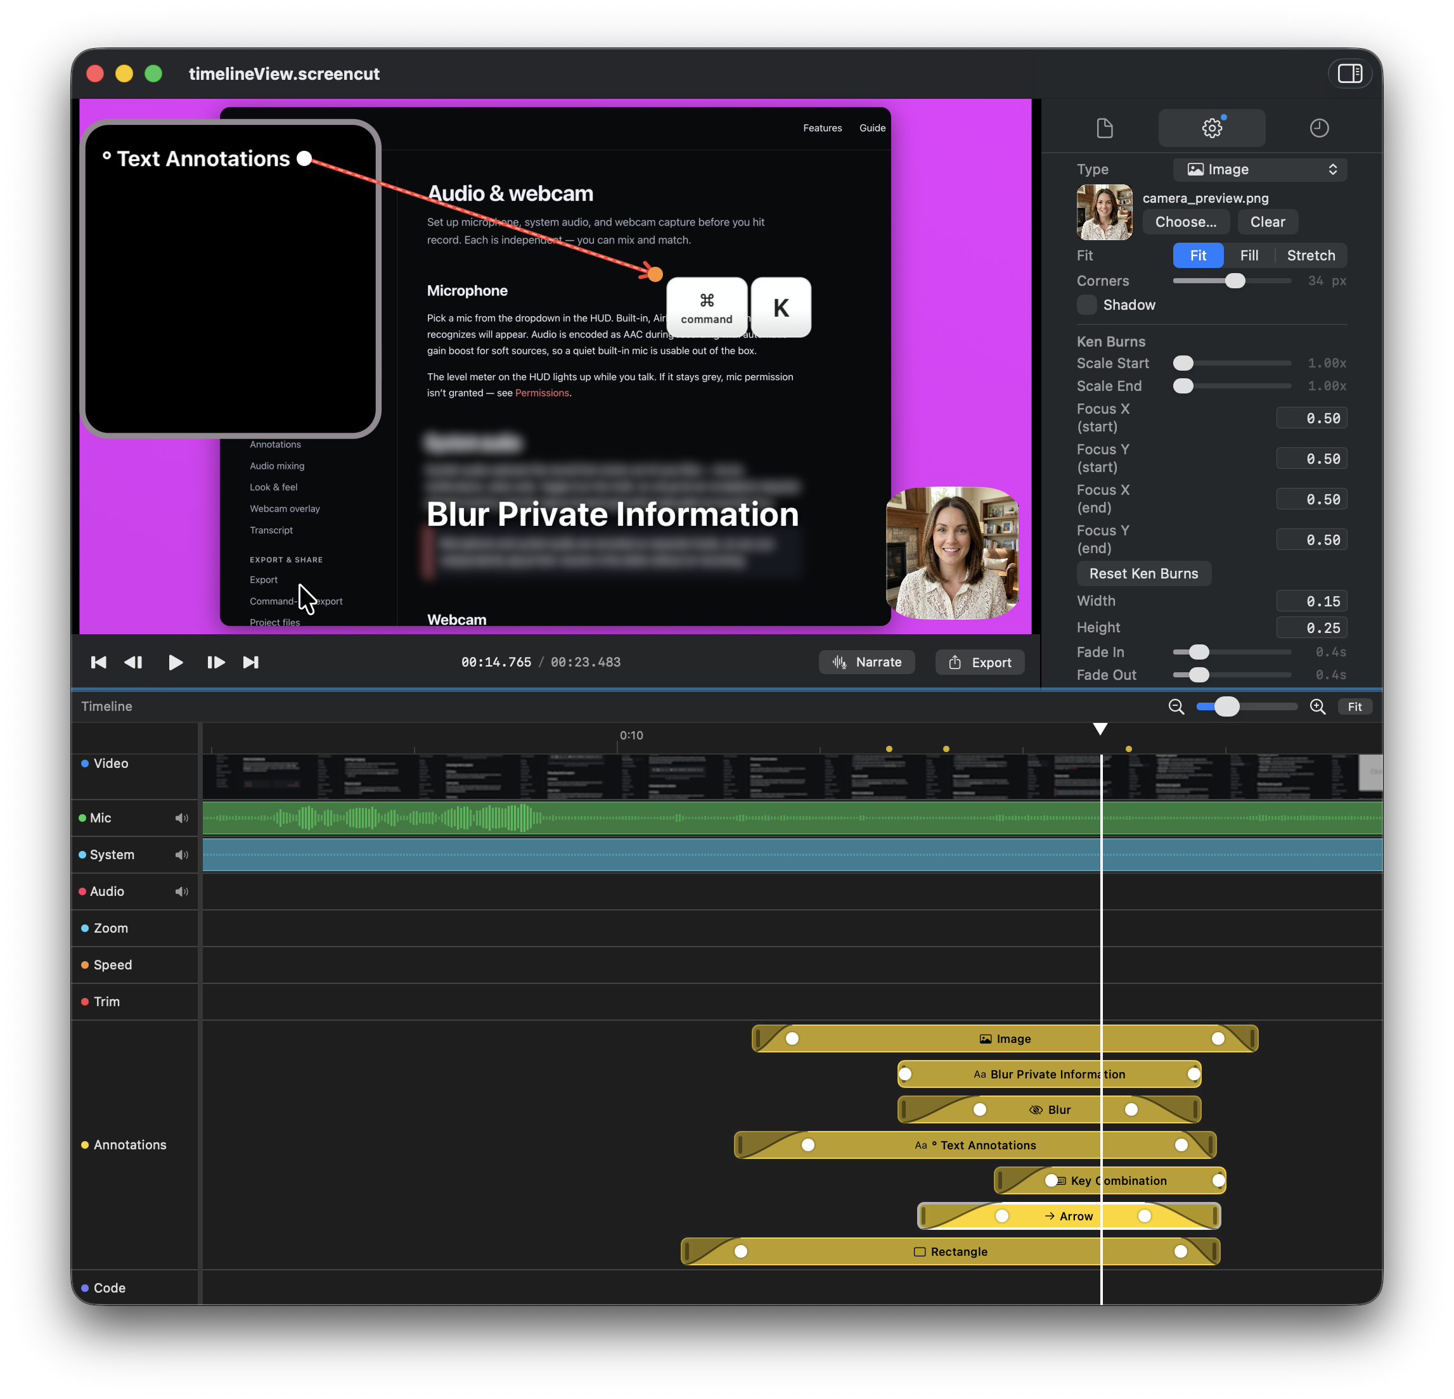Select the Image annotation clip

(x=1005, y=1038)
